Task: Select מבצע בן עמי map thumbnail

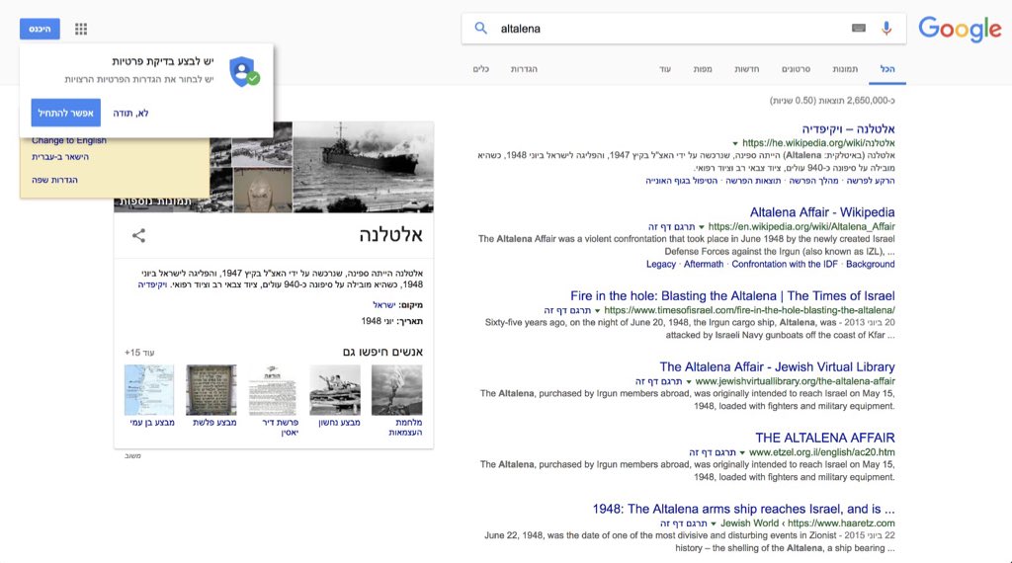Action: click(x=149, y=390)
